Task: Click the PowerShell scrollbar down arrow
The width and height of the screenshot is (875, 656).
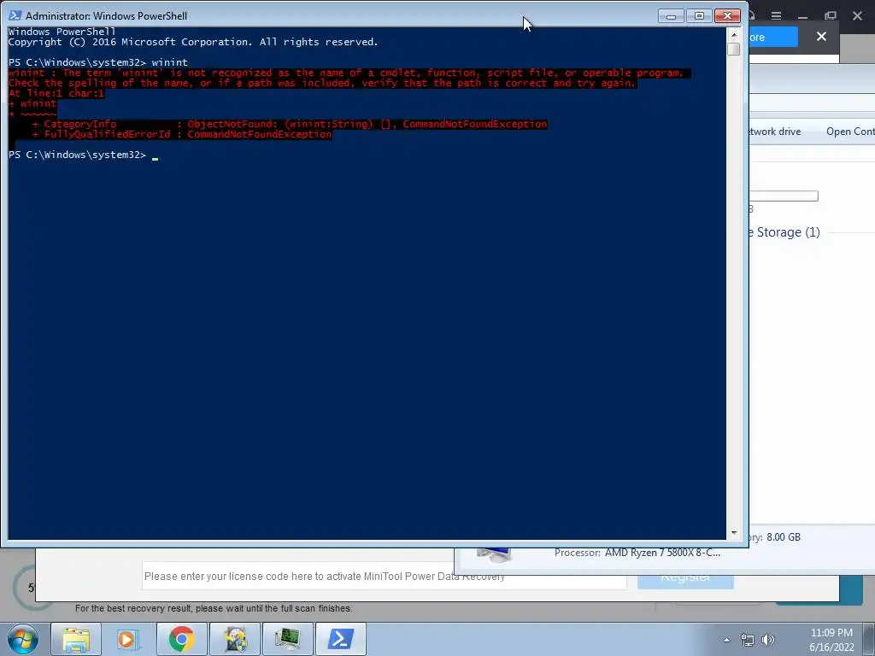Action: 734,533
